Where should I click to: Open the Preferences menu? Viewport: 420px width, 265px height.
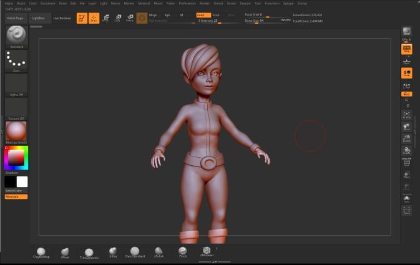(x=187, y=4)
